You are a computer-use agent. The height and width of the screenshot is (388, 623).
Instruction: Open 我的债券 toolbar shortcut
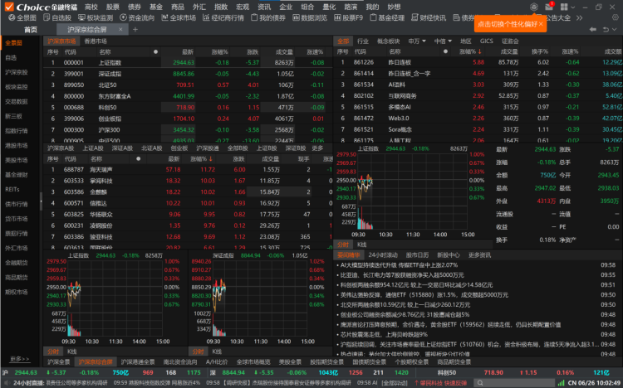(x=268, y=18)
